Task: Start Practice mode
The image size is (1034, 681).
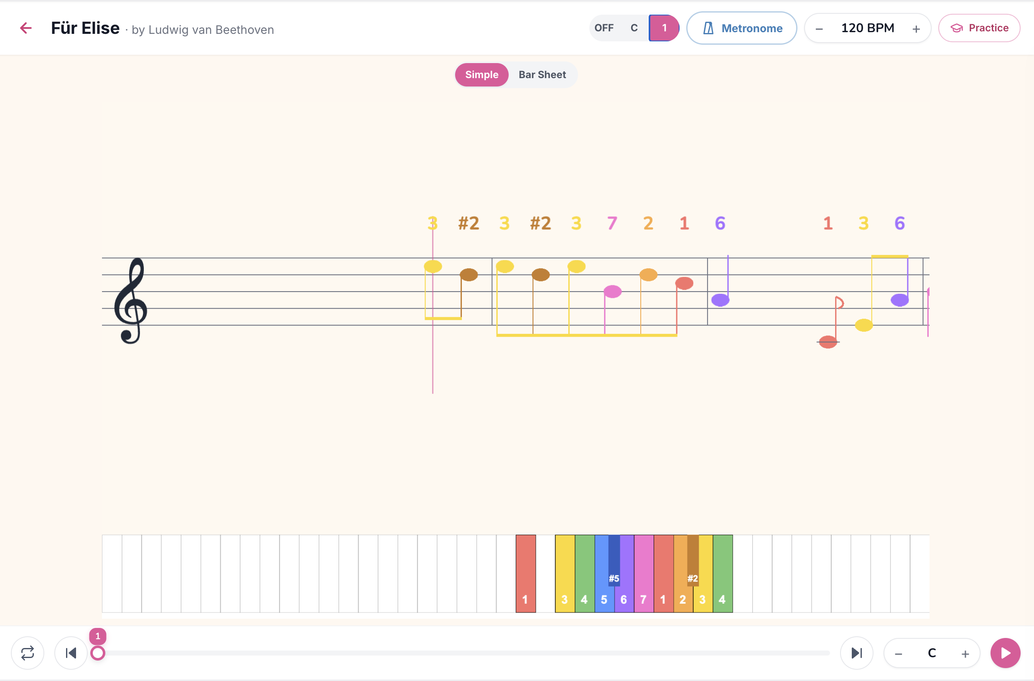Action: tap(979, 28)
